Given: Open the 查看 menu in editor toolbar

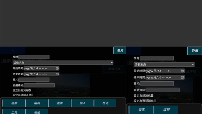Looking at the screenshot, I should [x=60, y=103].
